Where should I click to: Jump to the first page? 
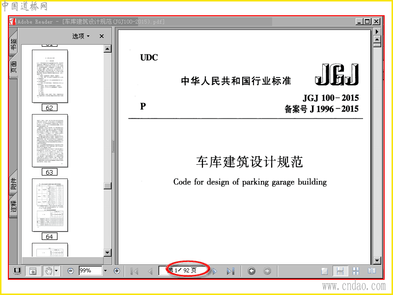click(x=135, y=271)
